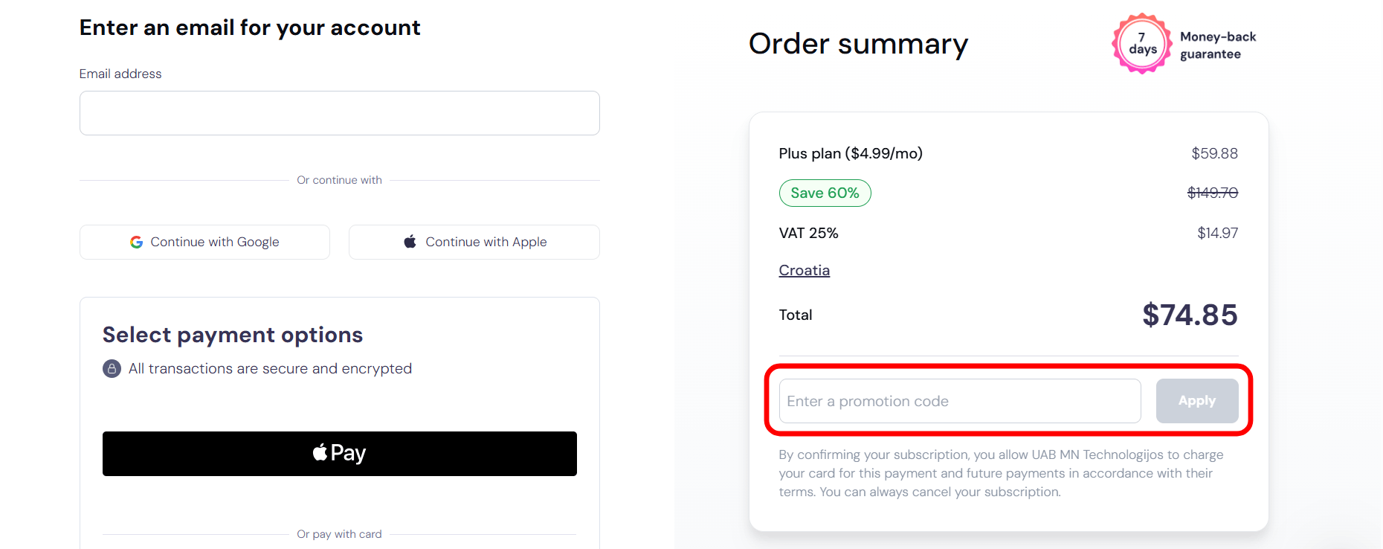The height and width of the screenshot is (549, 1383).
Task: Pay with the Apple Pay button
Action: (x=339, y=453)
